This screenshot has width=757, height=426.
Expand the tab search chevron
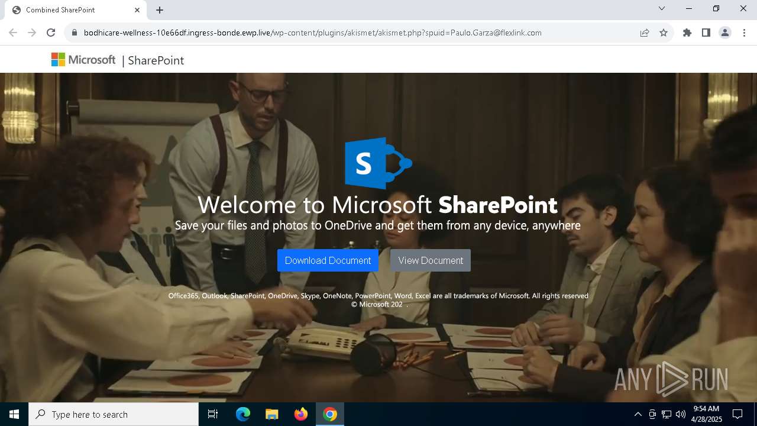(x=662, y=8)
